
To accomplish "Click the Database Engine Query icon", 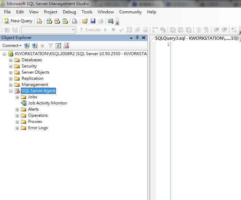I will (x=39, y=21).
